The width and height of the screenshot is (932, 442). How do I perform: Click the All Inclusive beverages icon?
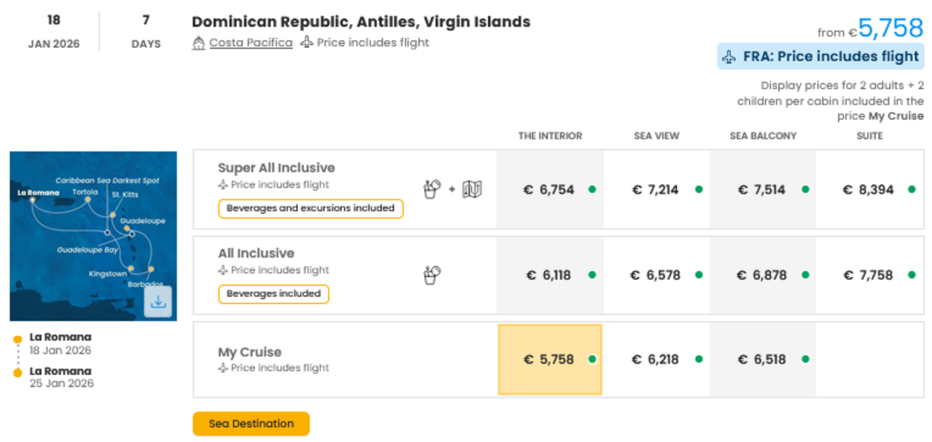click(x=432, y=275)
